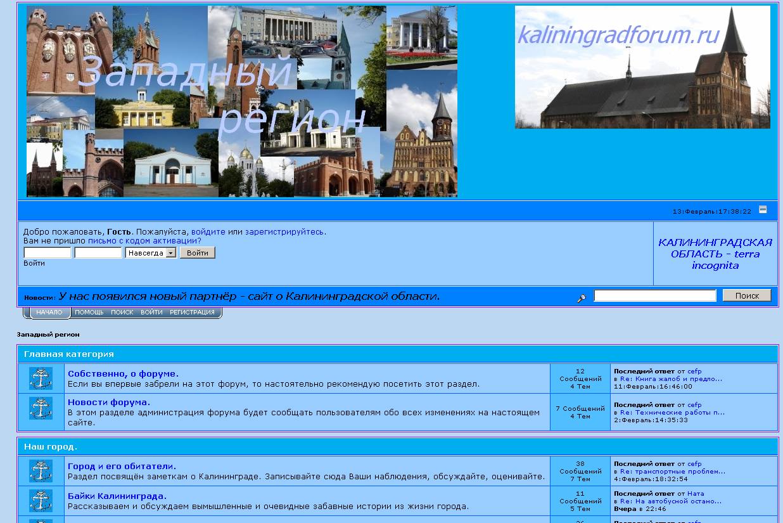The width and height of the screenshot is (783, 523).
Task: Open board icon for 'Город и его обитатели'
Action: [x=41, y=471]
